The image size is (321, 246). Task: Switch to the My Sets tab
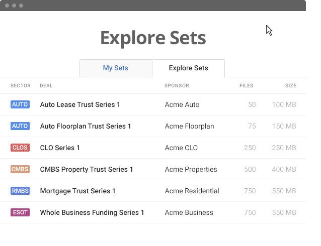[116, 68]
